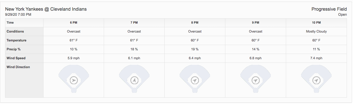
Task: Click the 6 PM wind direction arrow icon
Action: coord(73,81)
